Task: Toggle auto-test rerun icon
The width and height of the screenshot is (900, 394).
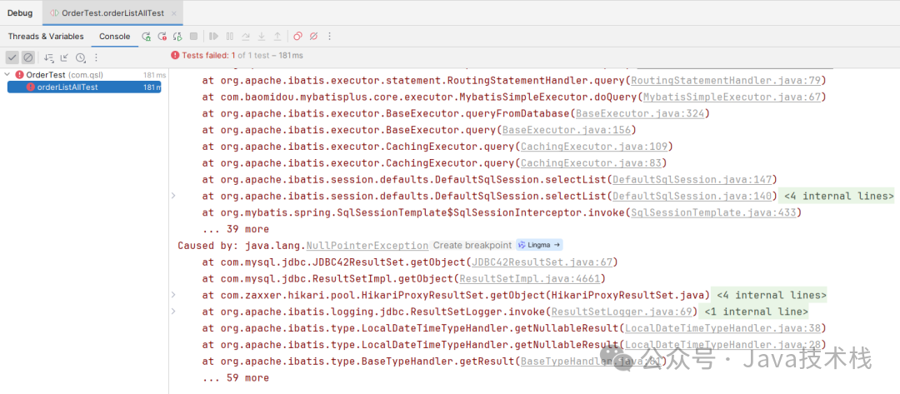Action: pyautogui.click(x=178, y=36)
